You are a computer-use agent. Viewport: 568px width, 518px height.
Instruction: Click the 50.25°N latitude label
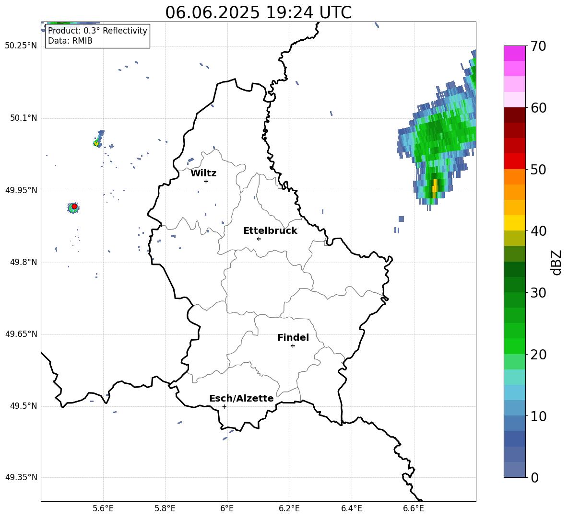[x=21, y=46]
